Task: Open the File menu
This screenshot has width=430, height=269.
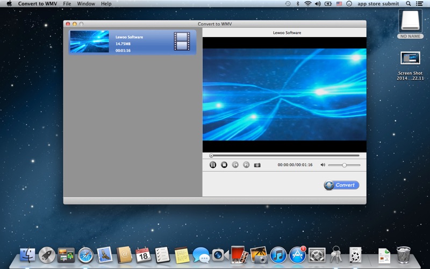Action: coord(67,4)
